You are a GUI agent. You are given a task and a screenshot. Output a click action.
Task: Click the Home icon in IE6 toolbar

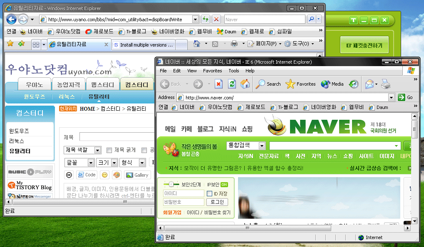(x=245, y=84)
